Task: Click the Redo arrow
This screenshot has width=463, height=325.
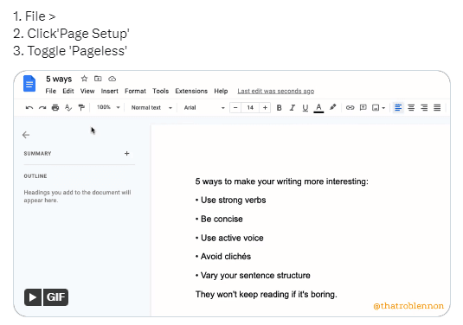Action: [42, 108]
